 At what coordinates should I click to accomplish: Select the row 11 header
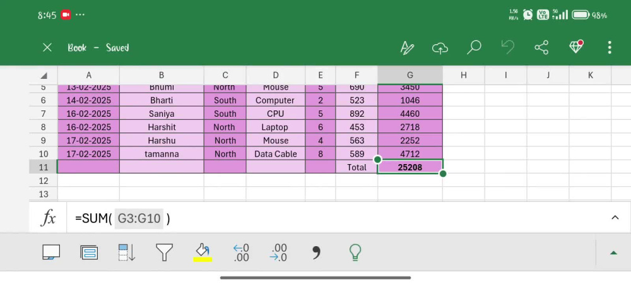[x=44, y=167]
